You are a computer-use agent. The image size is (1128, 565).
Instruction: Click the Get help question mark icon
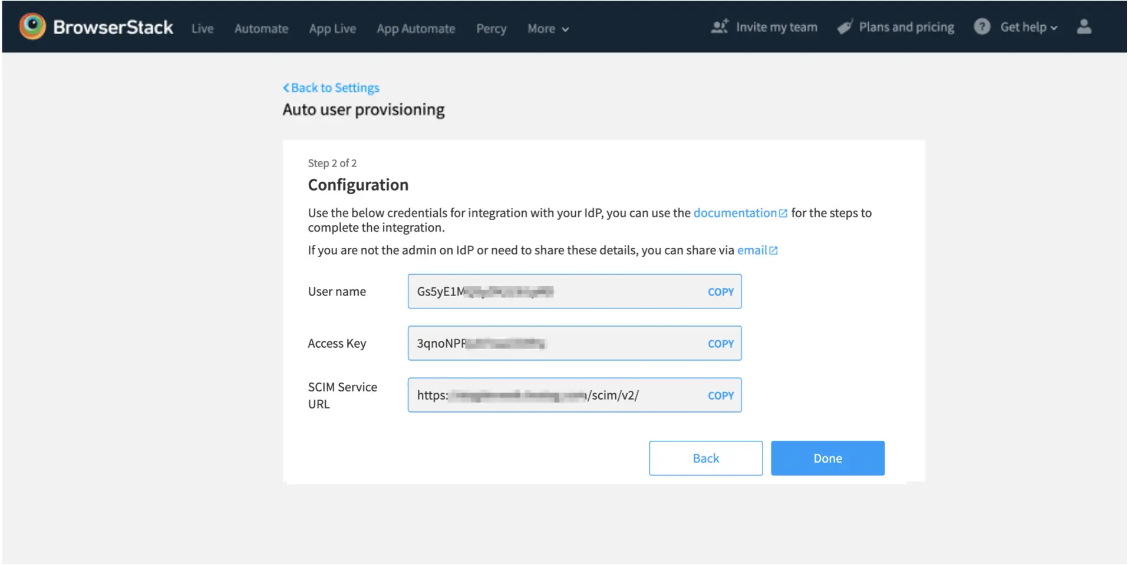point(981,26)
